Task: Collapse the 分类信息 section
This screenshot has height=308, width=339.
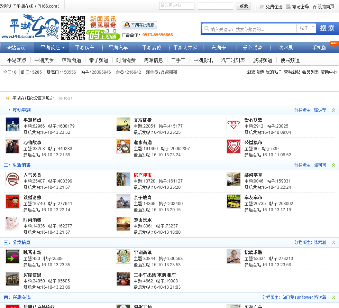Action: point(333,242)
